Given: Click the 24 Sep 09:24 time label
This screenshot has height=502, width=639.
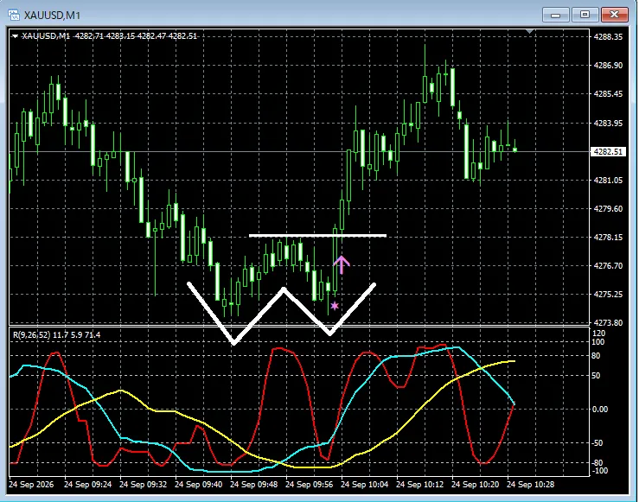Looking at the screenshot, I should coord(87,485).
